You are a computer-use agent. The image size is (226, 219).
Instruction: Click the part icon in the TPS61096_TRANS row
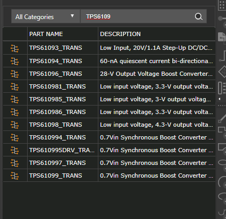14,74
